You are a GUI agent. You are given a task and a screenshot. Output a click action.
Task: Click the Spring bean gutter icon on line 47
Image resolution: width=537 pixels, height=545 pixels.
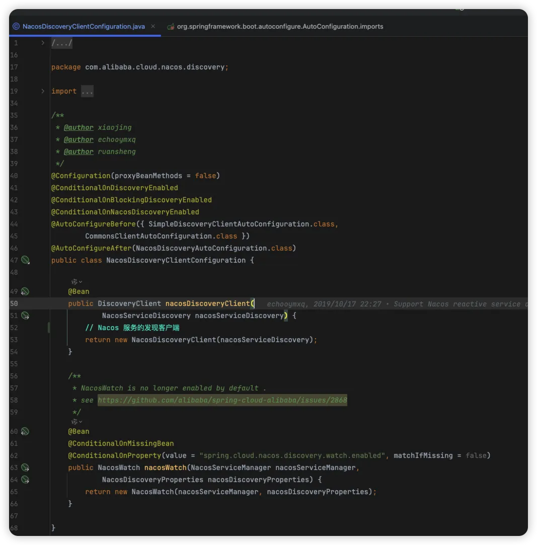coord(25,260)
